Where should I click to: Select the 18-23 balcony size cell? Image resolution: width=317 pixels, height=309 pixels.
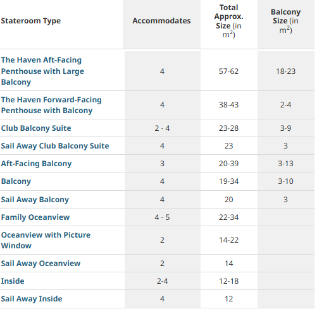coord(286,71)
